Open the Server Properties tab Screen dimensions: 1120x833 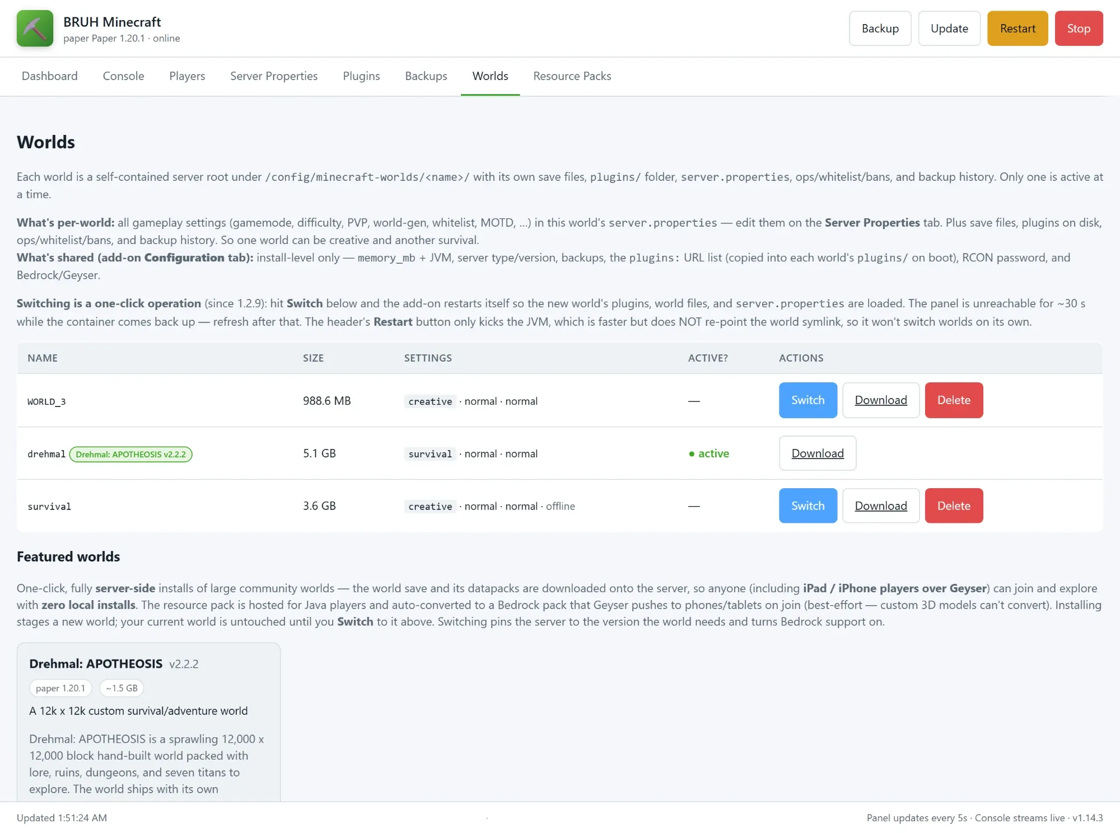click(274, 76)
